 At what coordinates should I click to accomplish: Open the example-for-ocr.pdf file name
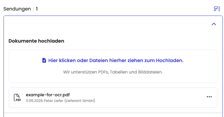(48, 95)
